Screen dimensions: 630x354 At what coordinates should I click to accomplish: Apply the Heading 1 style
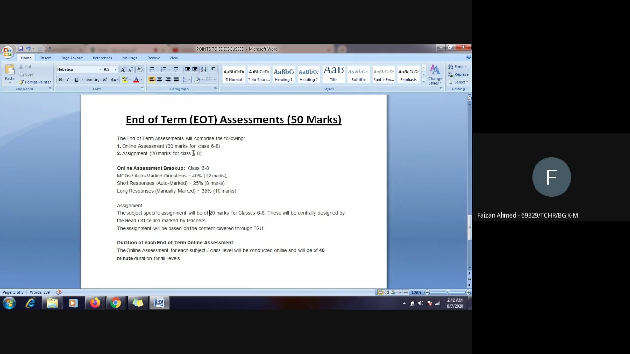(283, 74)
